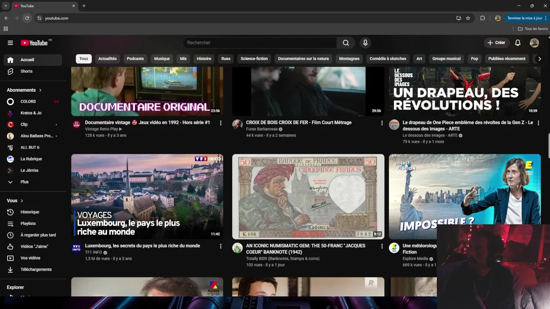Open the Kratos & Jo subscription
The width and height of the screenshot is (550, 309).
[33, 113]
